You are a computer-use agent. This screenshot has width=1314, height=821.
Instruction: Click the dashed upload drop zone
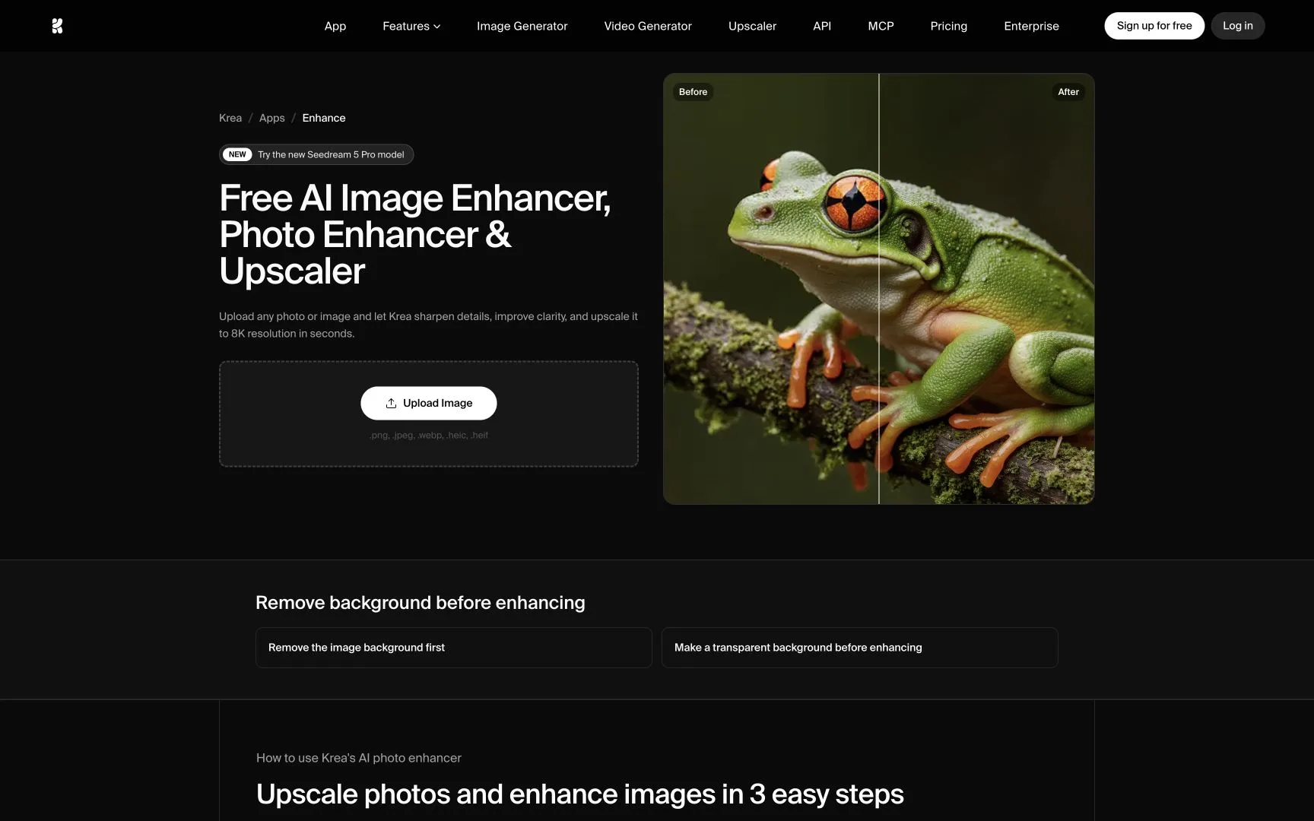(x=429, y=414)
